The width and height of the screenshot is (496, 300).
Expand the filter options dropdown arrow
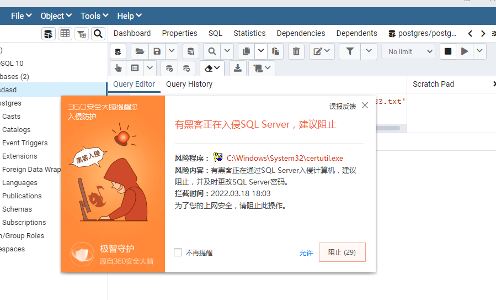(x=369, y=51)
